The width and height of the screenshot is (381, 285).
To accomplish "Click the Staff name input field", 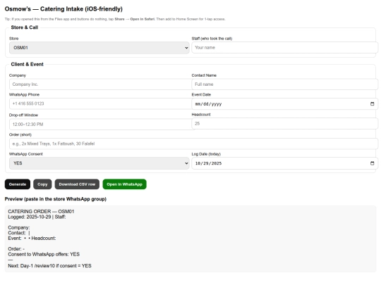I will click(285, 48).
